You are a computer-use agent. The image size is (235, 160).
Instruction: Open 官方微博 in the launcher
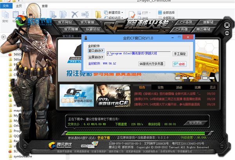[x=71, y=29]
